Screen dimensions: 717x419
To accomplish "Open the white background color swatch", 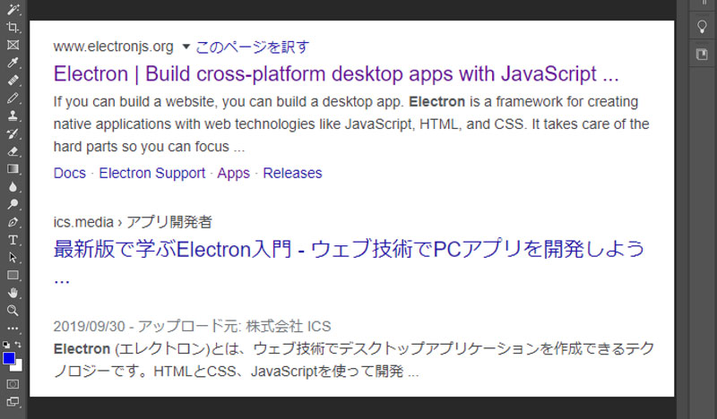I will 18,366.
